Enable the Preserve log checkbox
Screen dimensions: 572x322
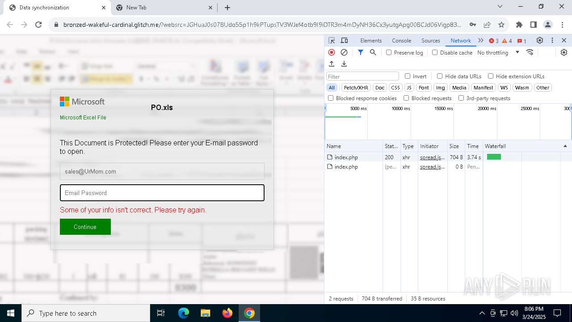(x=389, y=52)
